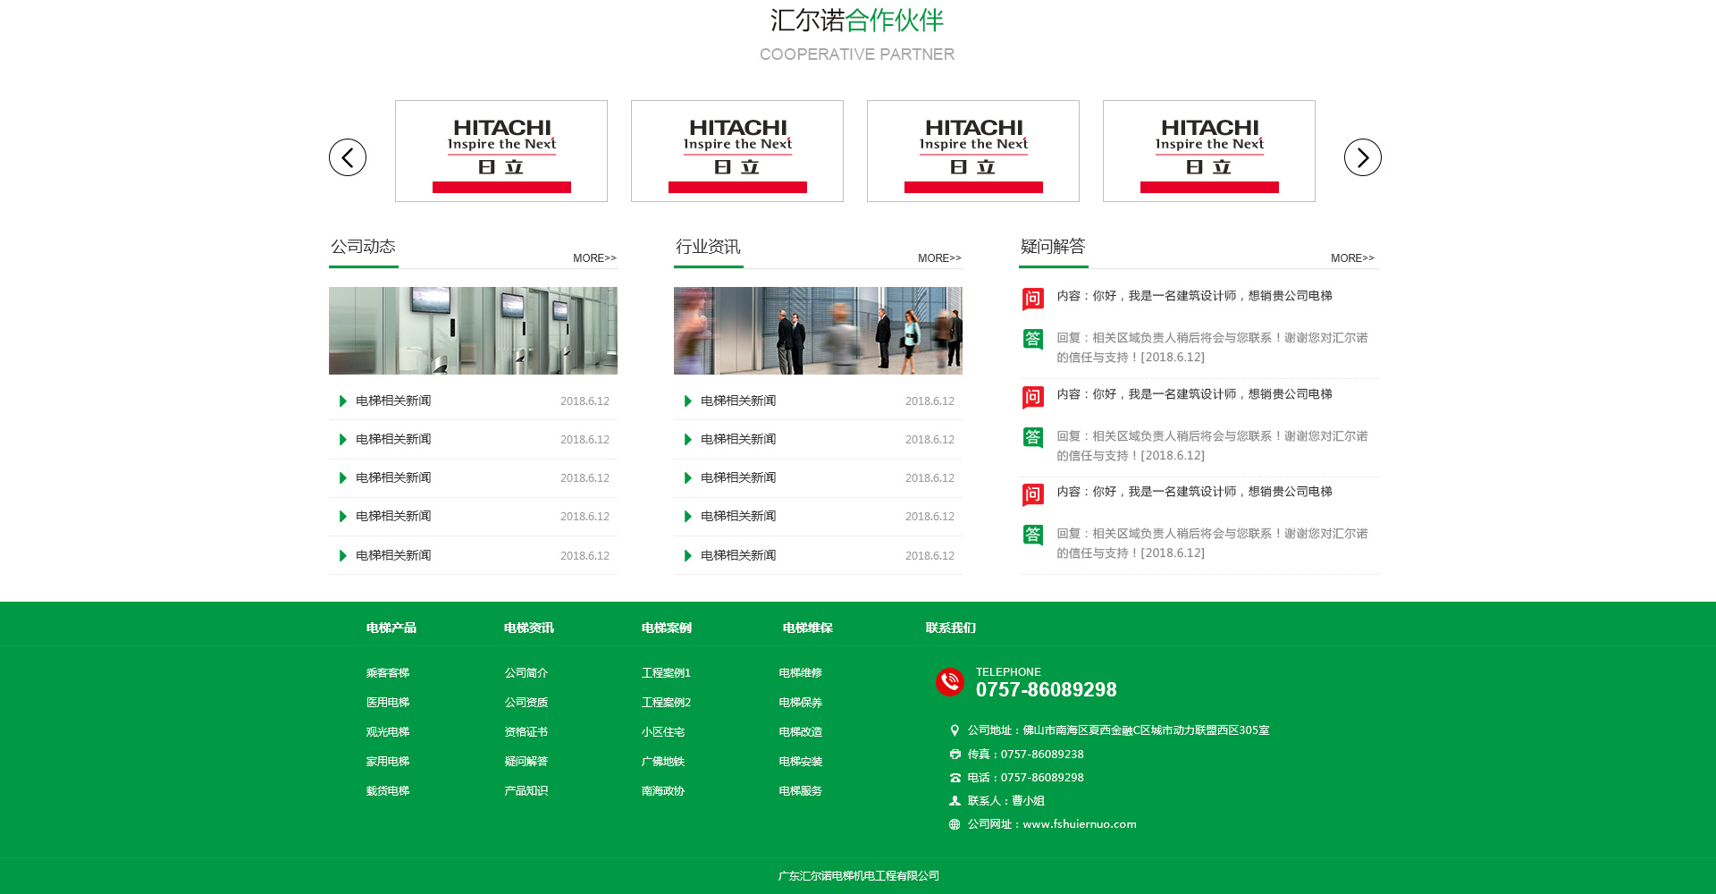Open MORE>> link for 疑问解答 section
Screen dimensions: 1716x894
[x=1351, y=258]
